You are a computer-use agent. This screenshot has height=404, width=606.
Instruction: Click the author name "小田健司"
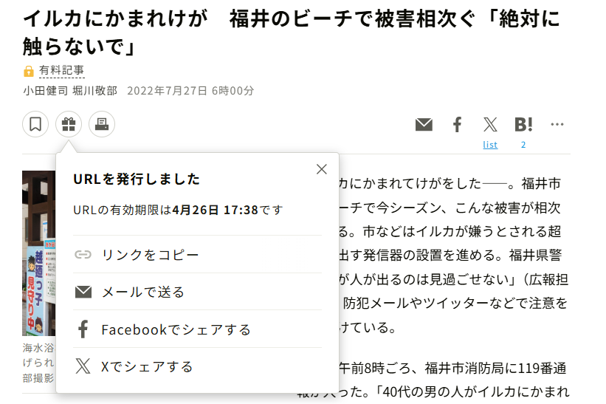[x=45, y=91]
